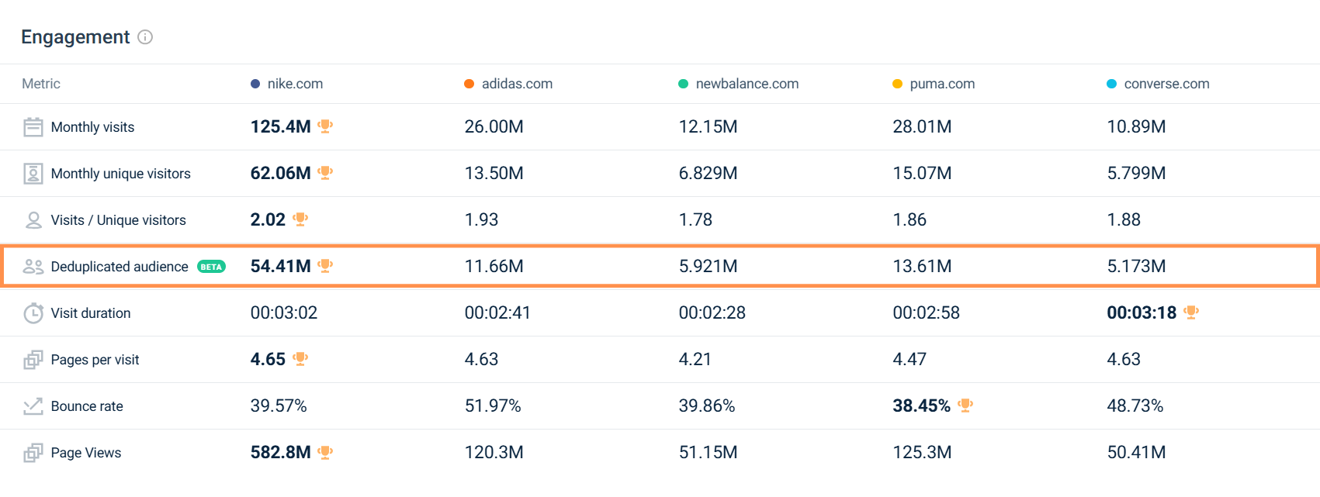Viewport: 1320px width, 497px height.
Task: Select the Pages per visit row label
Action: 95,360
